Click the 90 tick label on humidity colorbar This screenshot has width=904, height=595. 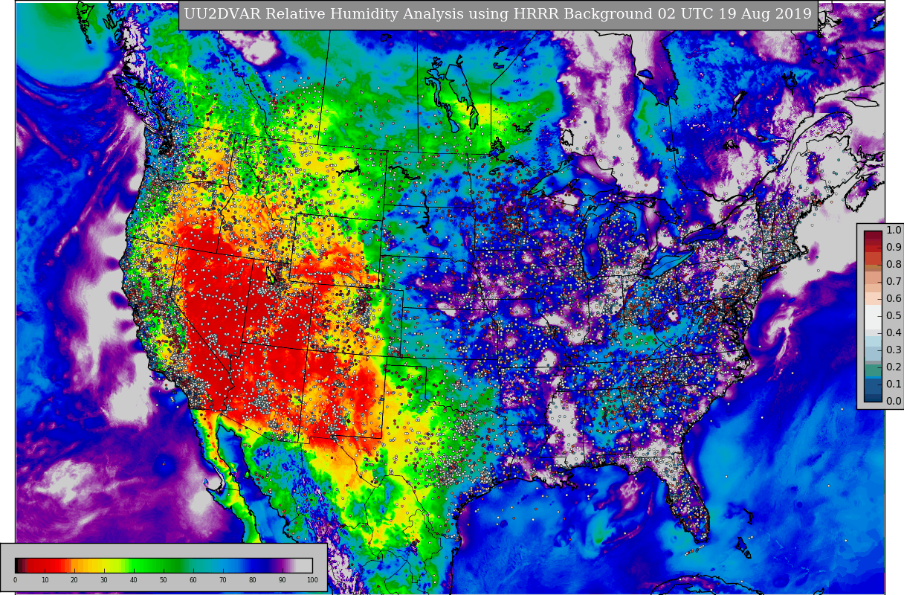[x=282, y=580]
